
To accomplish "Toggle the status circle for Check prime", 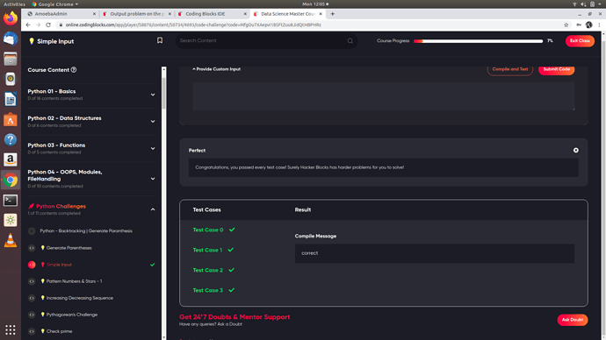I will pyautogui.click(x=32, y=331).
